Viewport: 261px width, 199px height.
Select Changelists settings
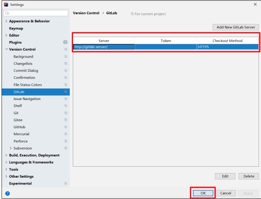point(23,63)
